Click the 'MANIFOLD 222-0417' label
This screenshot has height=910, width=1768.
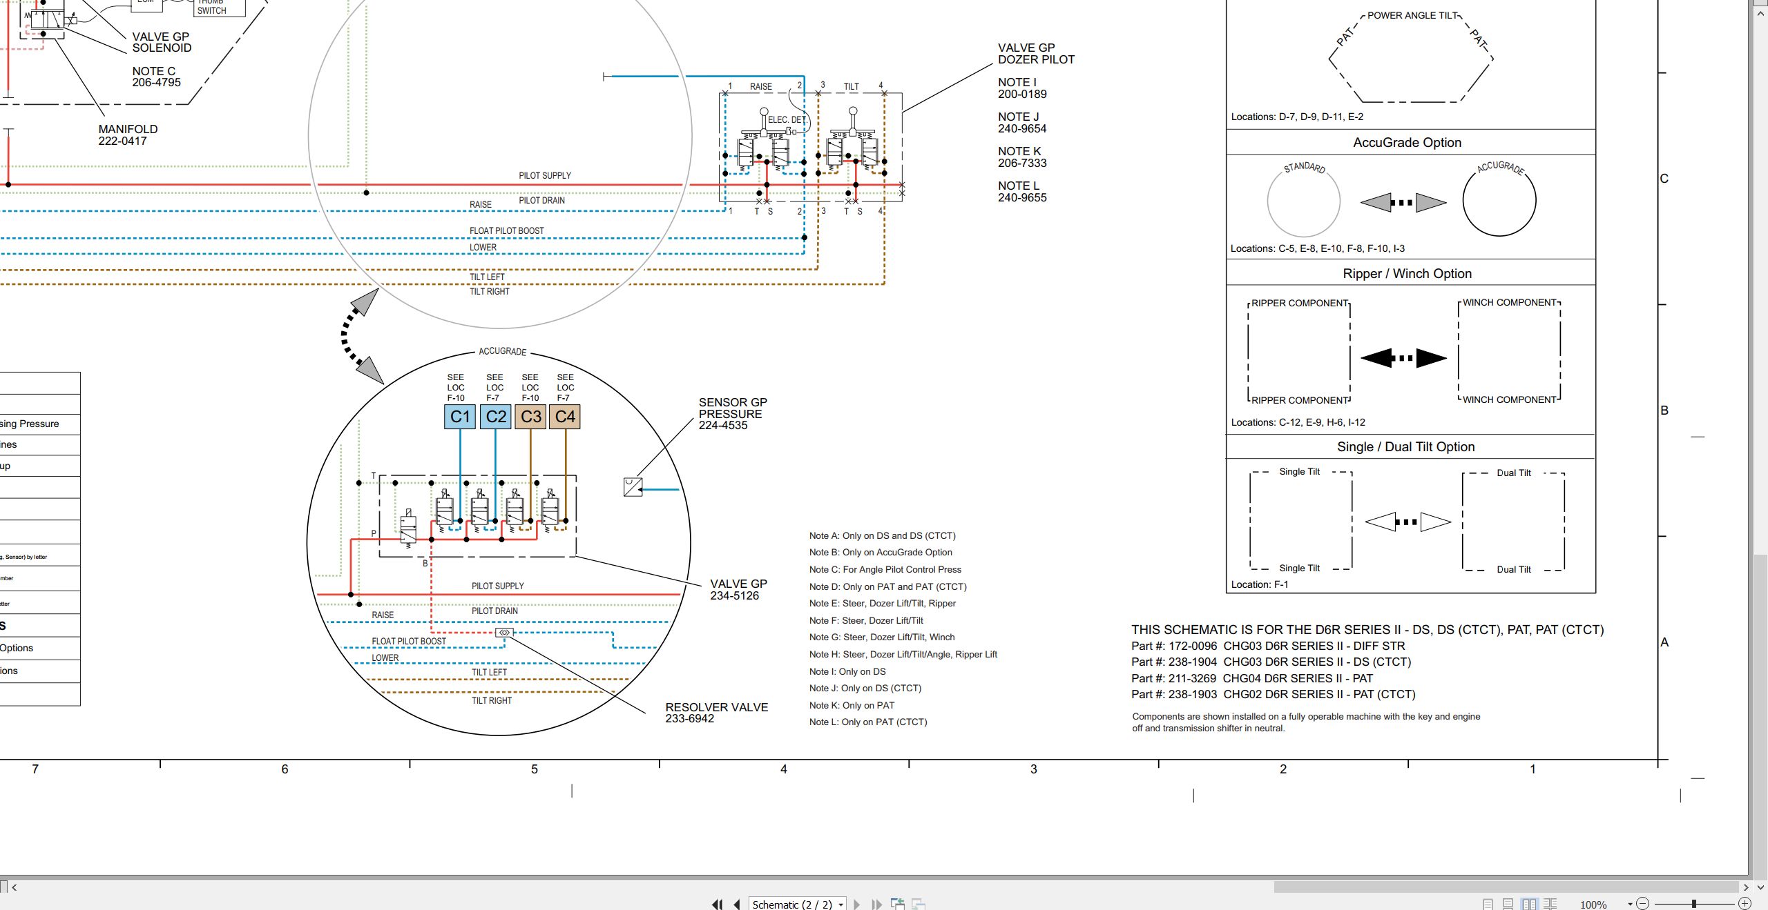[128, 135]
